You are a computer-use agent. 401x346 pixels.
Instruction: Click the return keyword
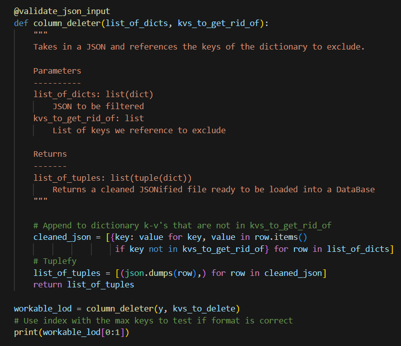[x=47, y=284]
